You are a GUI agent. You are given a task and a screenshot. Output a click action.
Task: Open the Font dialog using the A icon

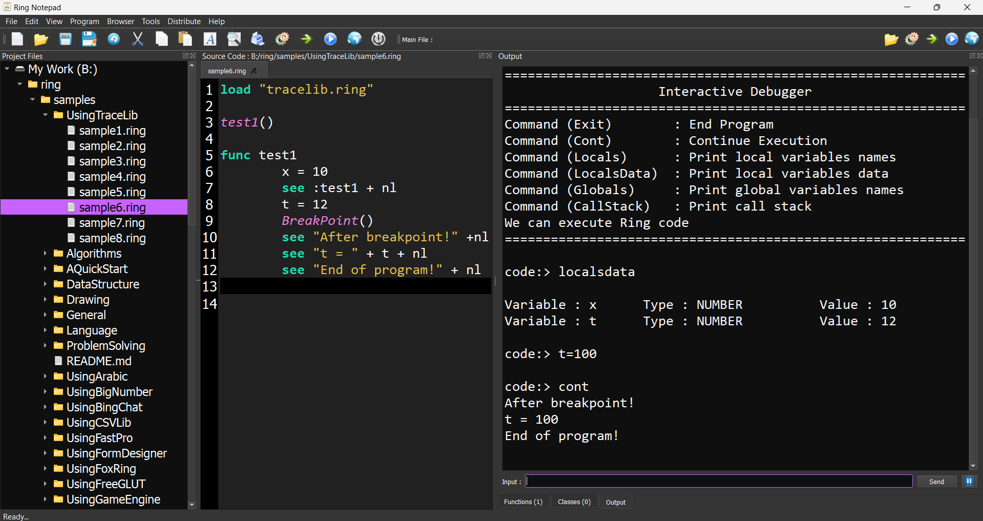[210, 39]
